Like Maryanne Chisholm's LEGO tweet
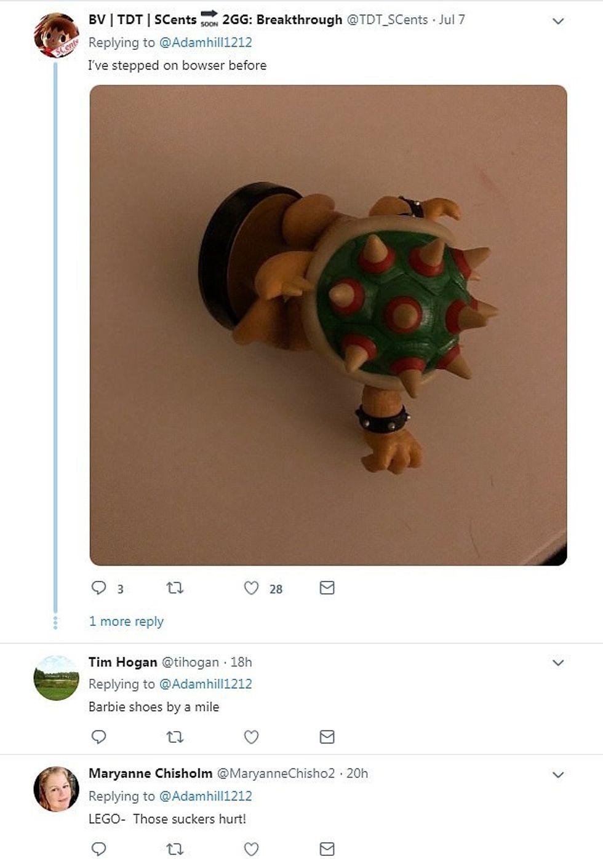This screenshot has height=859, width=603. (x=251, y=849)
